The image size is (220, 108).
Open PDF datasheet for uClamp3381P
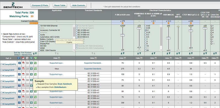coord(23,69)
